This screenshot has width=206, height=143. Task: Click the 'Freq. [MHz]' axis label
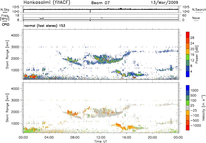(5, 17)
